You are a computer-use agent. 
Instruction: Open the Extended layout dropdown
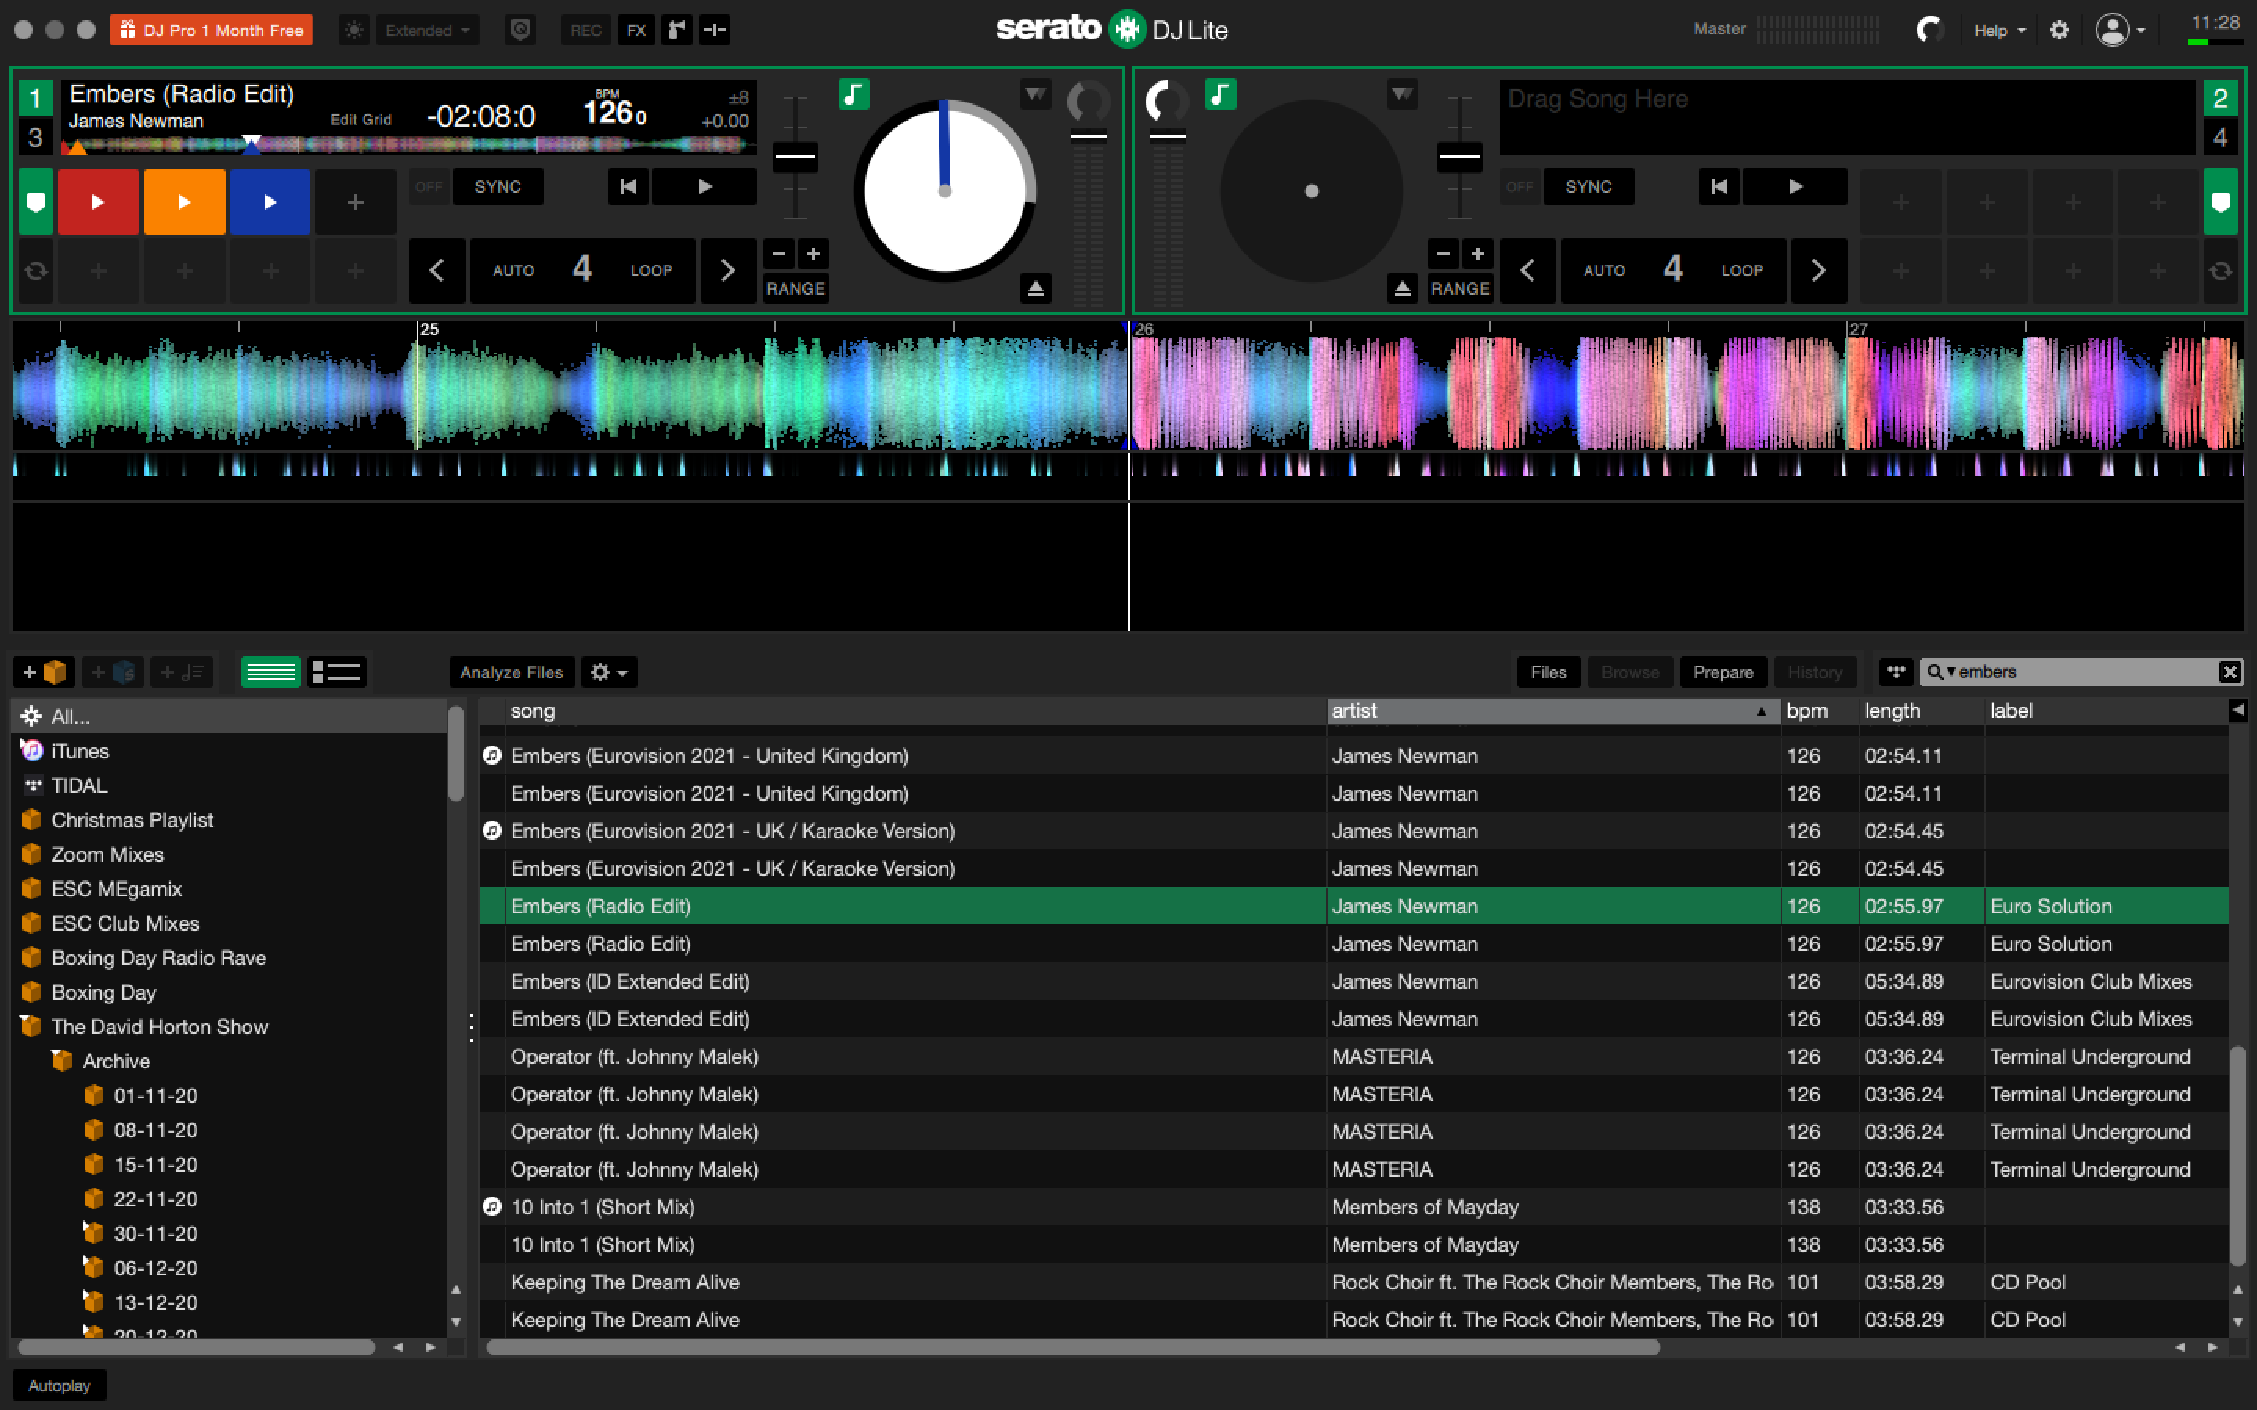click(426, 29)
